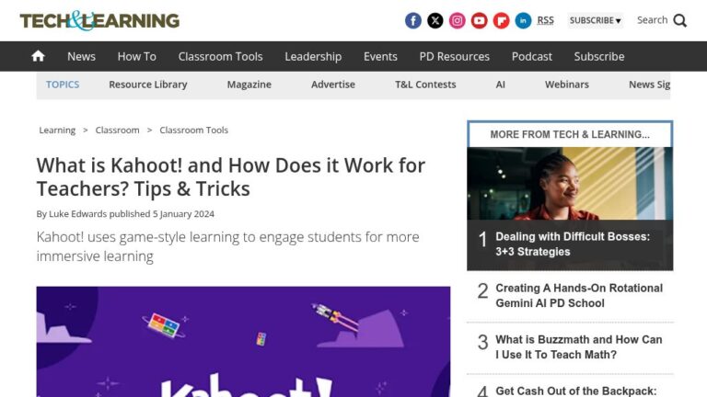Screen dimensions: 707x397
Task: Click the Tech & Learning logo
Action: coord(99,21)
